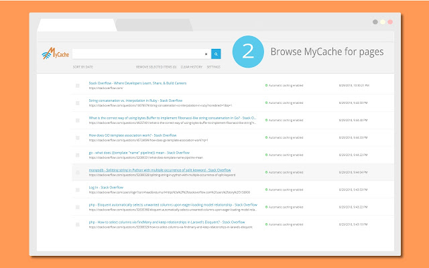Screen dimensions: 429x268
Task: Click the blue magnifier search button
Action: 216,54
